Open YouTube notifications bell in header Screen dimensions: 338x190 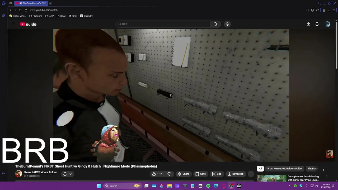pos(317,24)
